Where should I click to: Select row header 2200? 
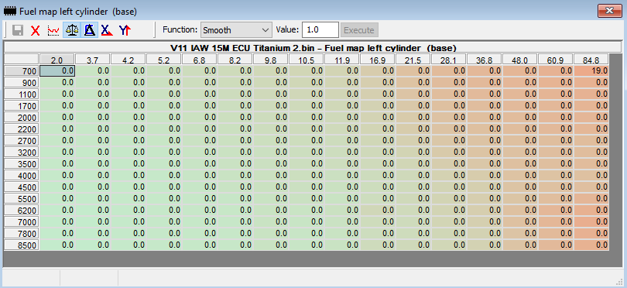pyautogui.click(x=22, y=129)
